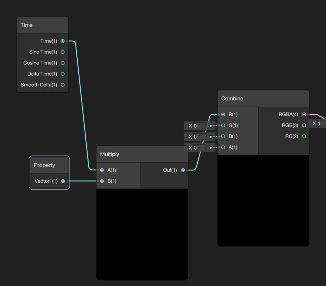Click the X 1 value field beside Combine

(x=321, y=124)
